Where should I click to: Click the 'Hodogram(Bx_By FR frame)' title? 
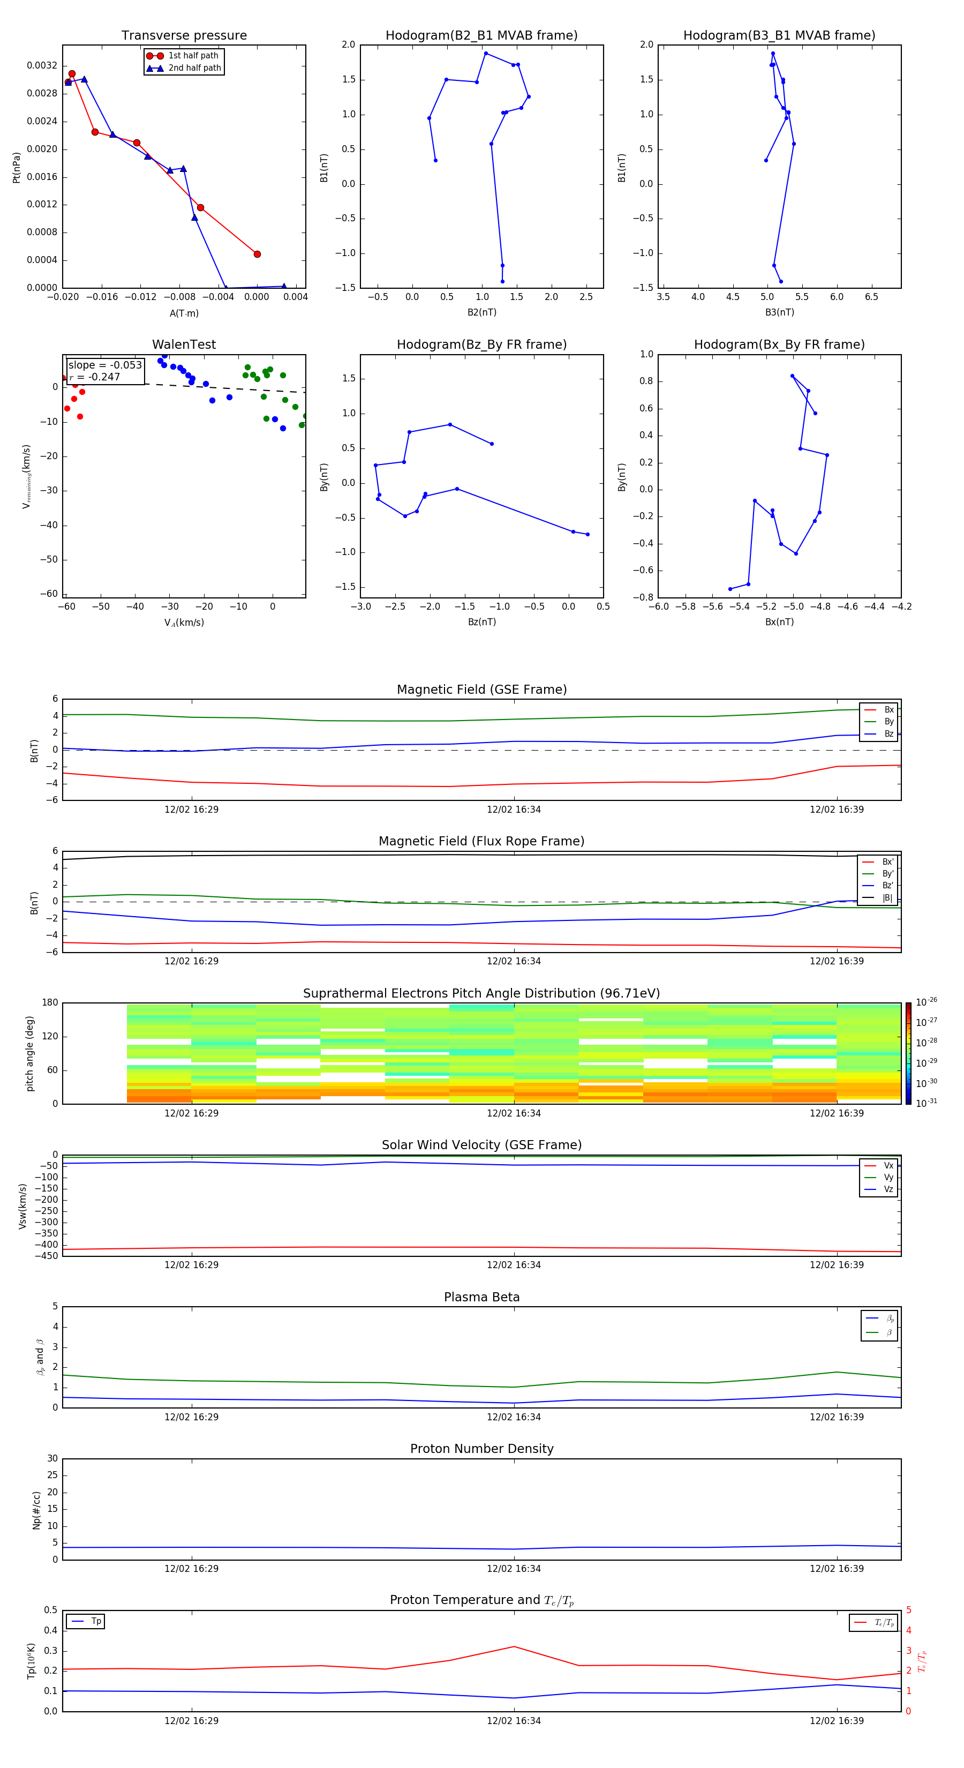pyautogui.click(x=779, y=344)
